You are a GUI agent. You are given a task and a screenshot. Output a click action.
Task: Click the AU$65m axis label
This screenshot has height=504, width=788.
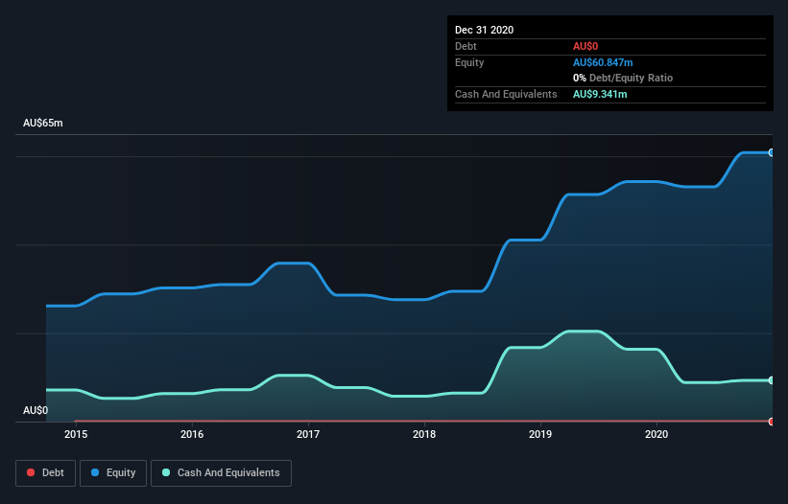[43, 123]
